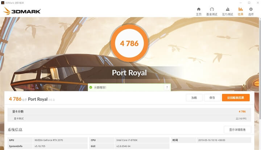Click the question mark help button
The width and height of the screenshot is (261, 150).
tap(167, 87)
